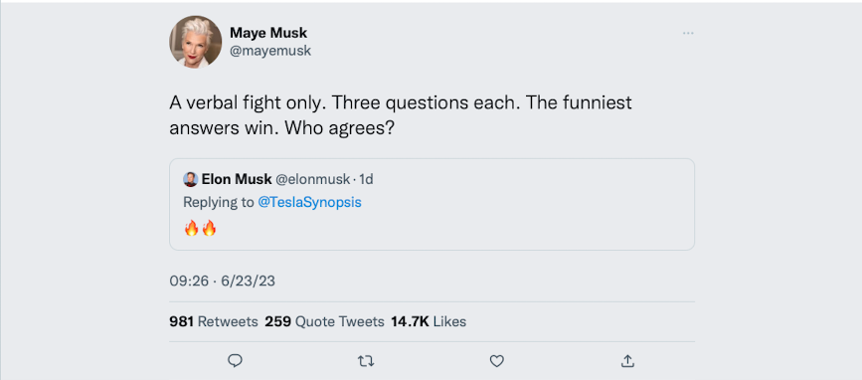View the 14.7K Likes list

429,321
